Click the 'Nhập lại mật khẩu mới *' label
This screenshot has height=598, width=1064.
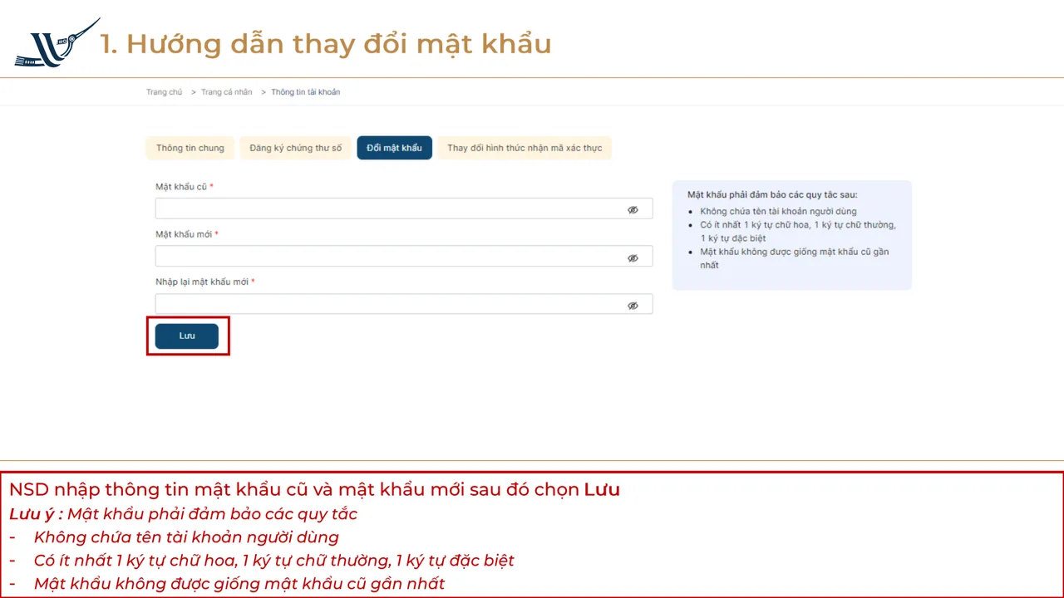(205, 282)
